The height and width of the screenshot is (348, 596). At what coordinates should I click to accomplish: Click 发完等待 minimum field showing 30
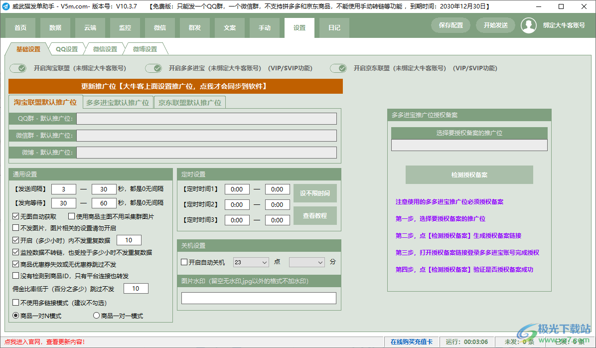(x=63, y=203)
